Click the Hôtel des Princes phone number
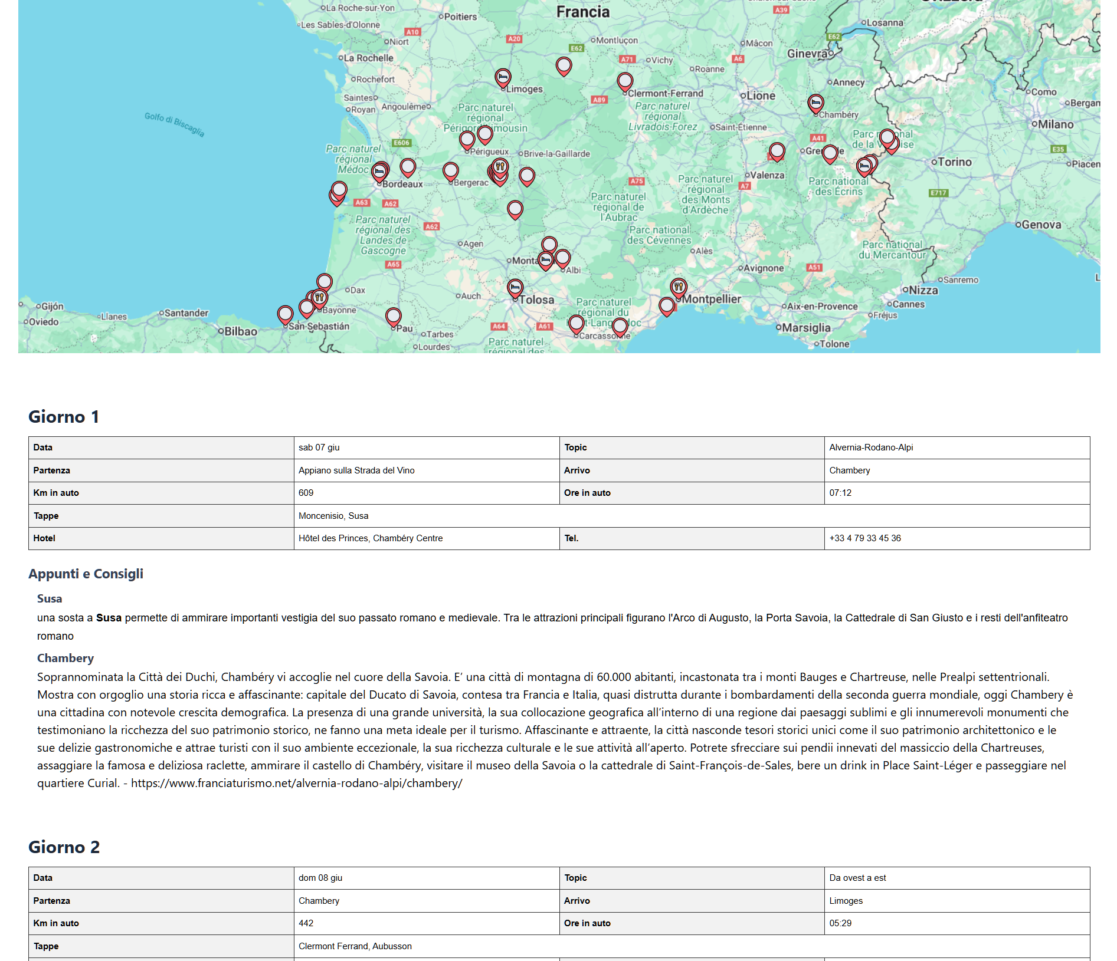This screenshot has width=1117, height=961. (864, 538)
